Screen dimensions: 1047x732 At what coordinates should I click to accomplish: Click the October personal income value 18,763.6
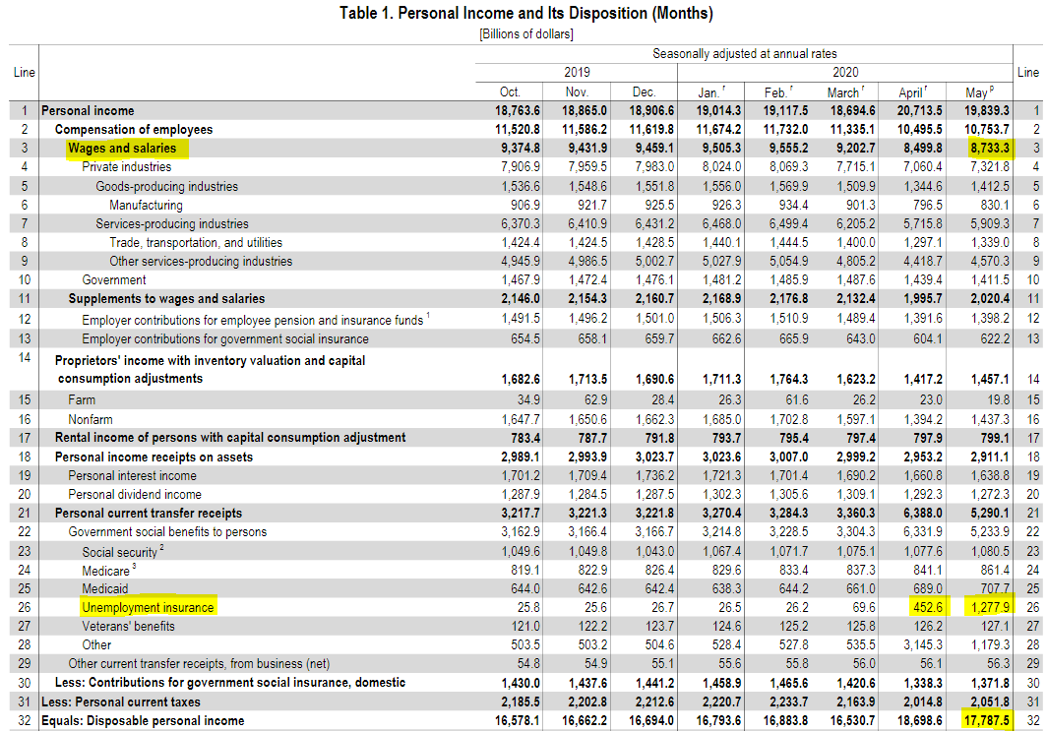pos(518,111)
